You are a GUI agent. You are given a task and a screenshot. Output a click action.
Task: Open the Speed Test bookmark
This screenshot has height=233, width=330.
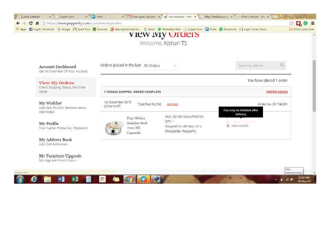(82, 29)
